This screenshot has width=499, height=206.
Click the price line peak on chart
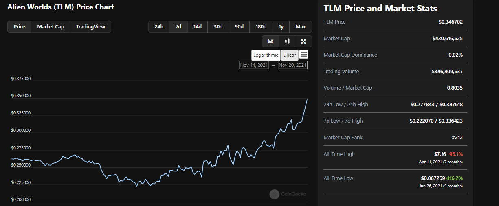tap(307, 100)
